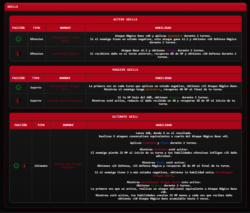Click the Soporte type cell for Ancient Gaia Resonance

36,101
